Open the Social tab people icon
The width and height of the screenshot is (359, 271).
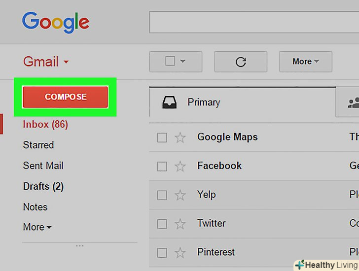click(x=353, y=102)
